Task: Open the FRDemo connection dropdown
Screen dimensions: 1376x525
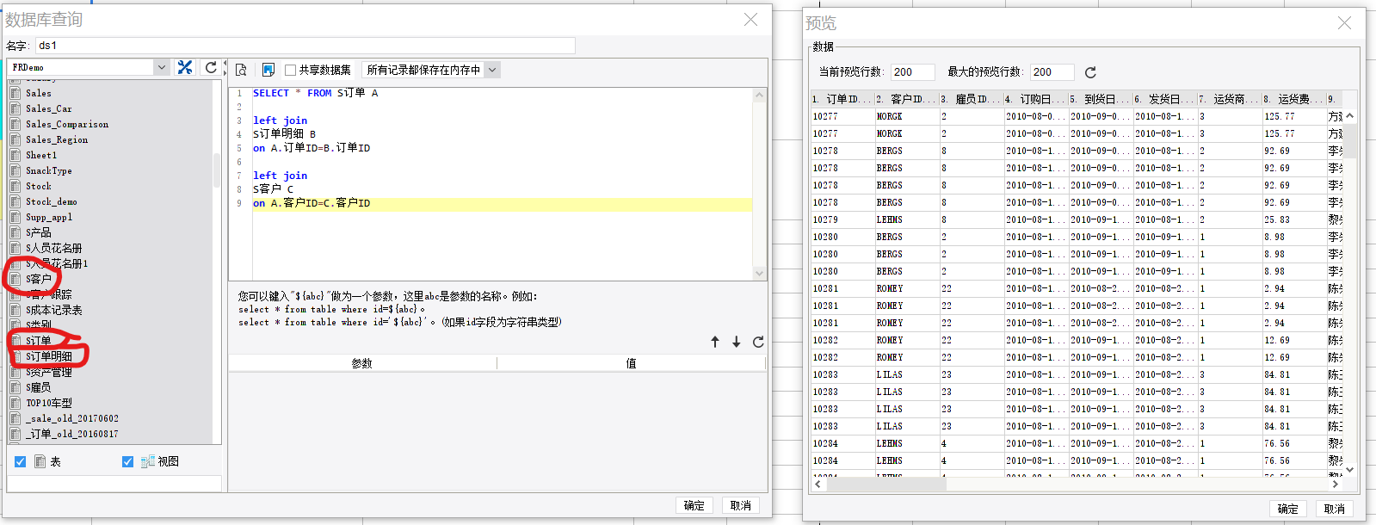Action: point(161,67)
